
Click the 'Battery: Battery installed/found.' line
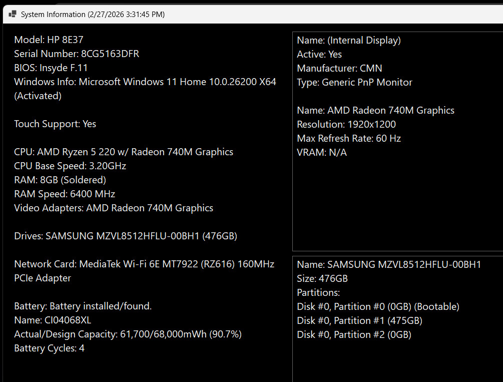pyautogui.click(x=83, y=306)
